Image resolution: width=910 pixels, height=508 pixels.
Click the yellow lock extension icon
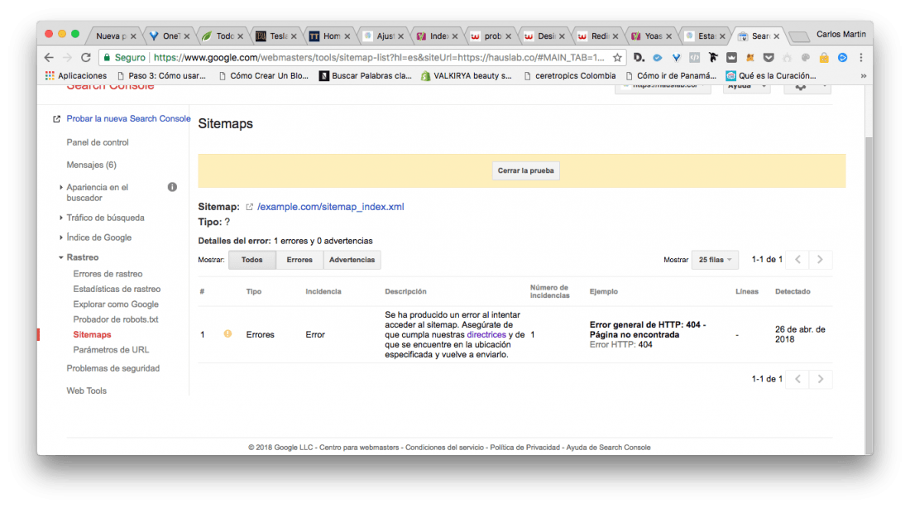[824, 57]
